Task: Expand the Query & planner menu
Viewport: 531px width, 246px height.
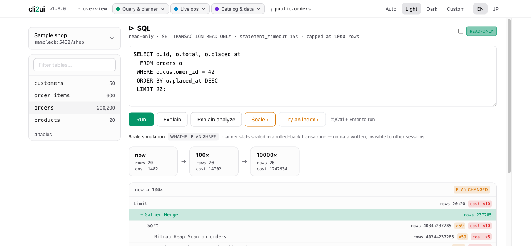Action: click(x=140, y=9)
